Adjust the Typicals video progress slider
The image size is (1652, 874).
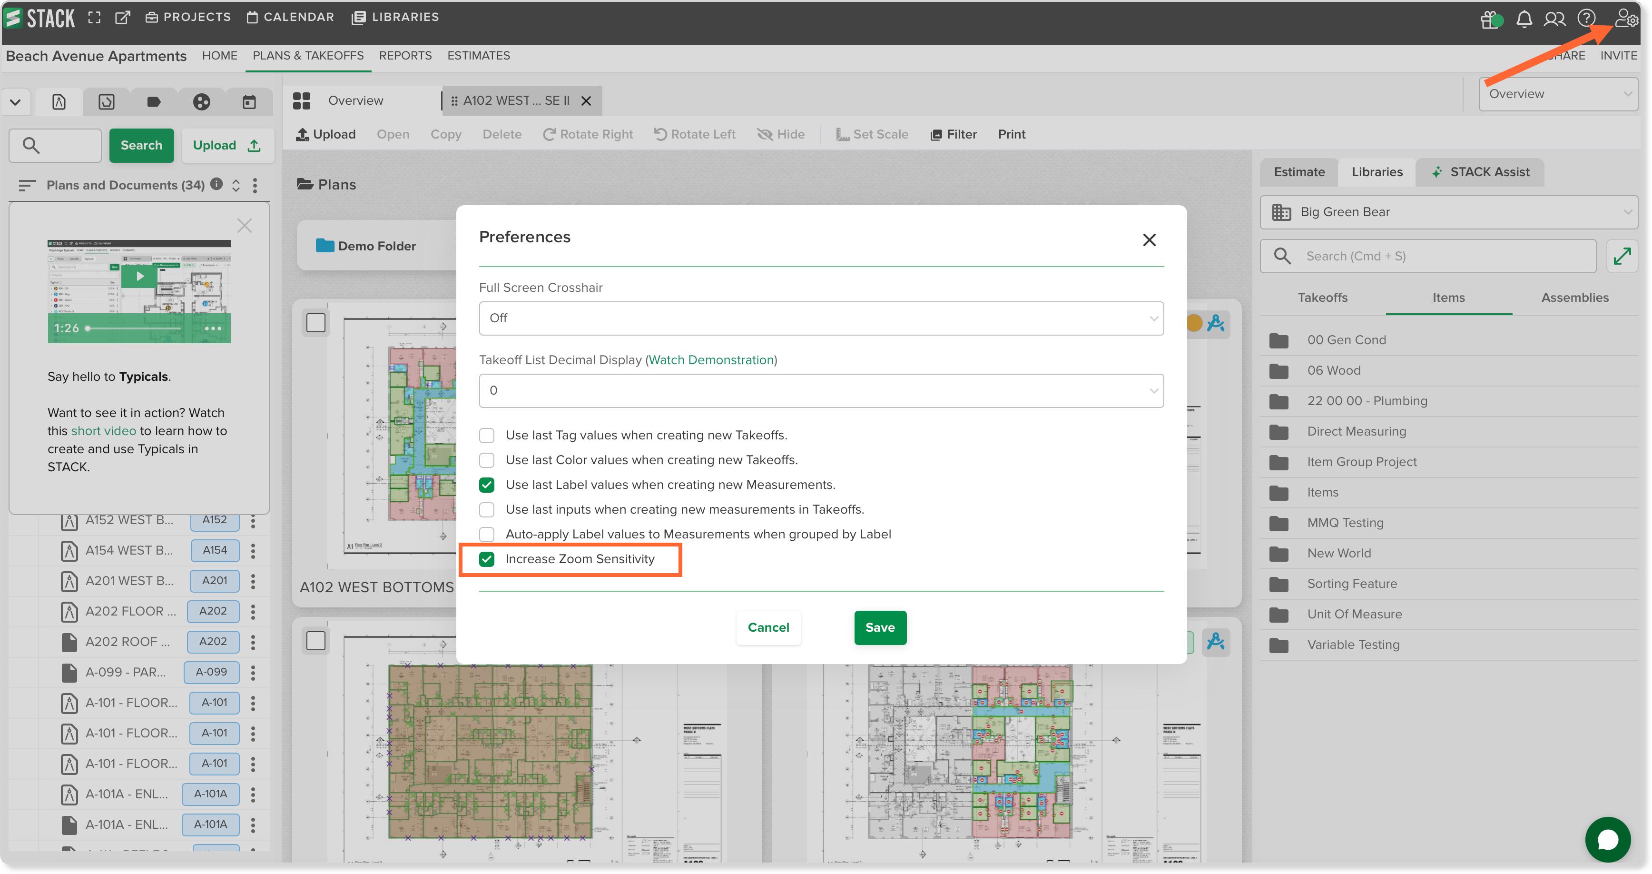click(133, 328)
